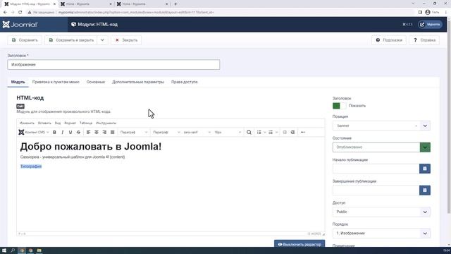Open the browser profile icon
This screenshot has width=451, height=254.
428,12
